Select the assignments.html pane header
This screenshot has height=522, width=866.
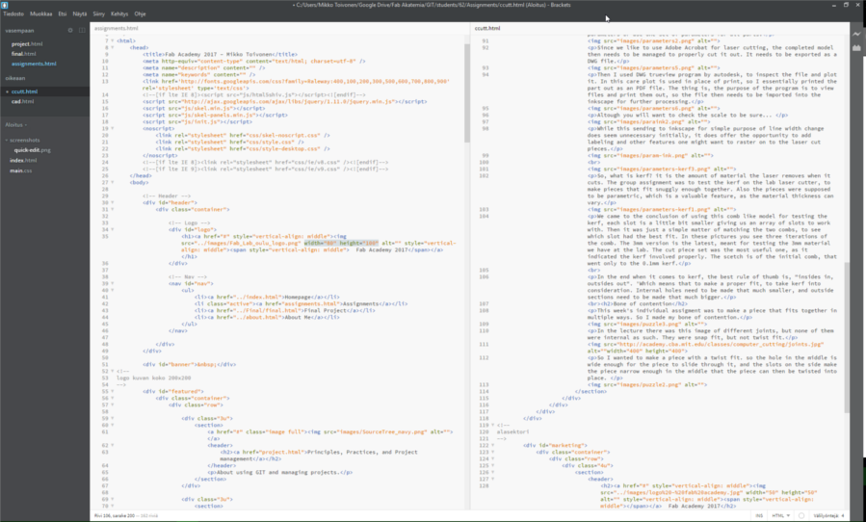[116, 28]
